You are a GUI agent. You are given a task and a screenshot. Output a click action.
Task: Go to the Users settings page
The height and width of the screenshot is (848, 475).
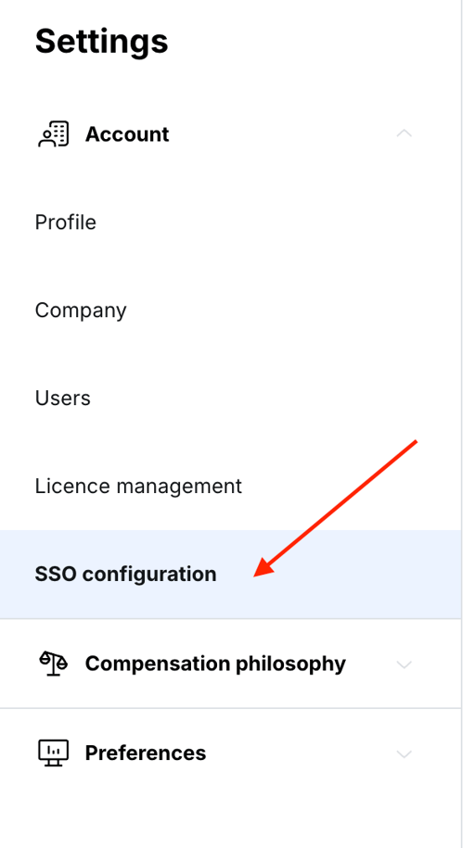click(x=63, y=398)
